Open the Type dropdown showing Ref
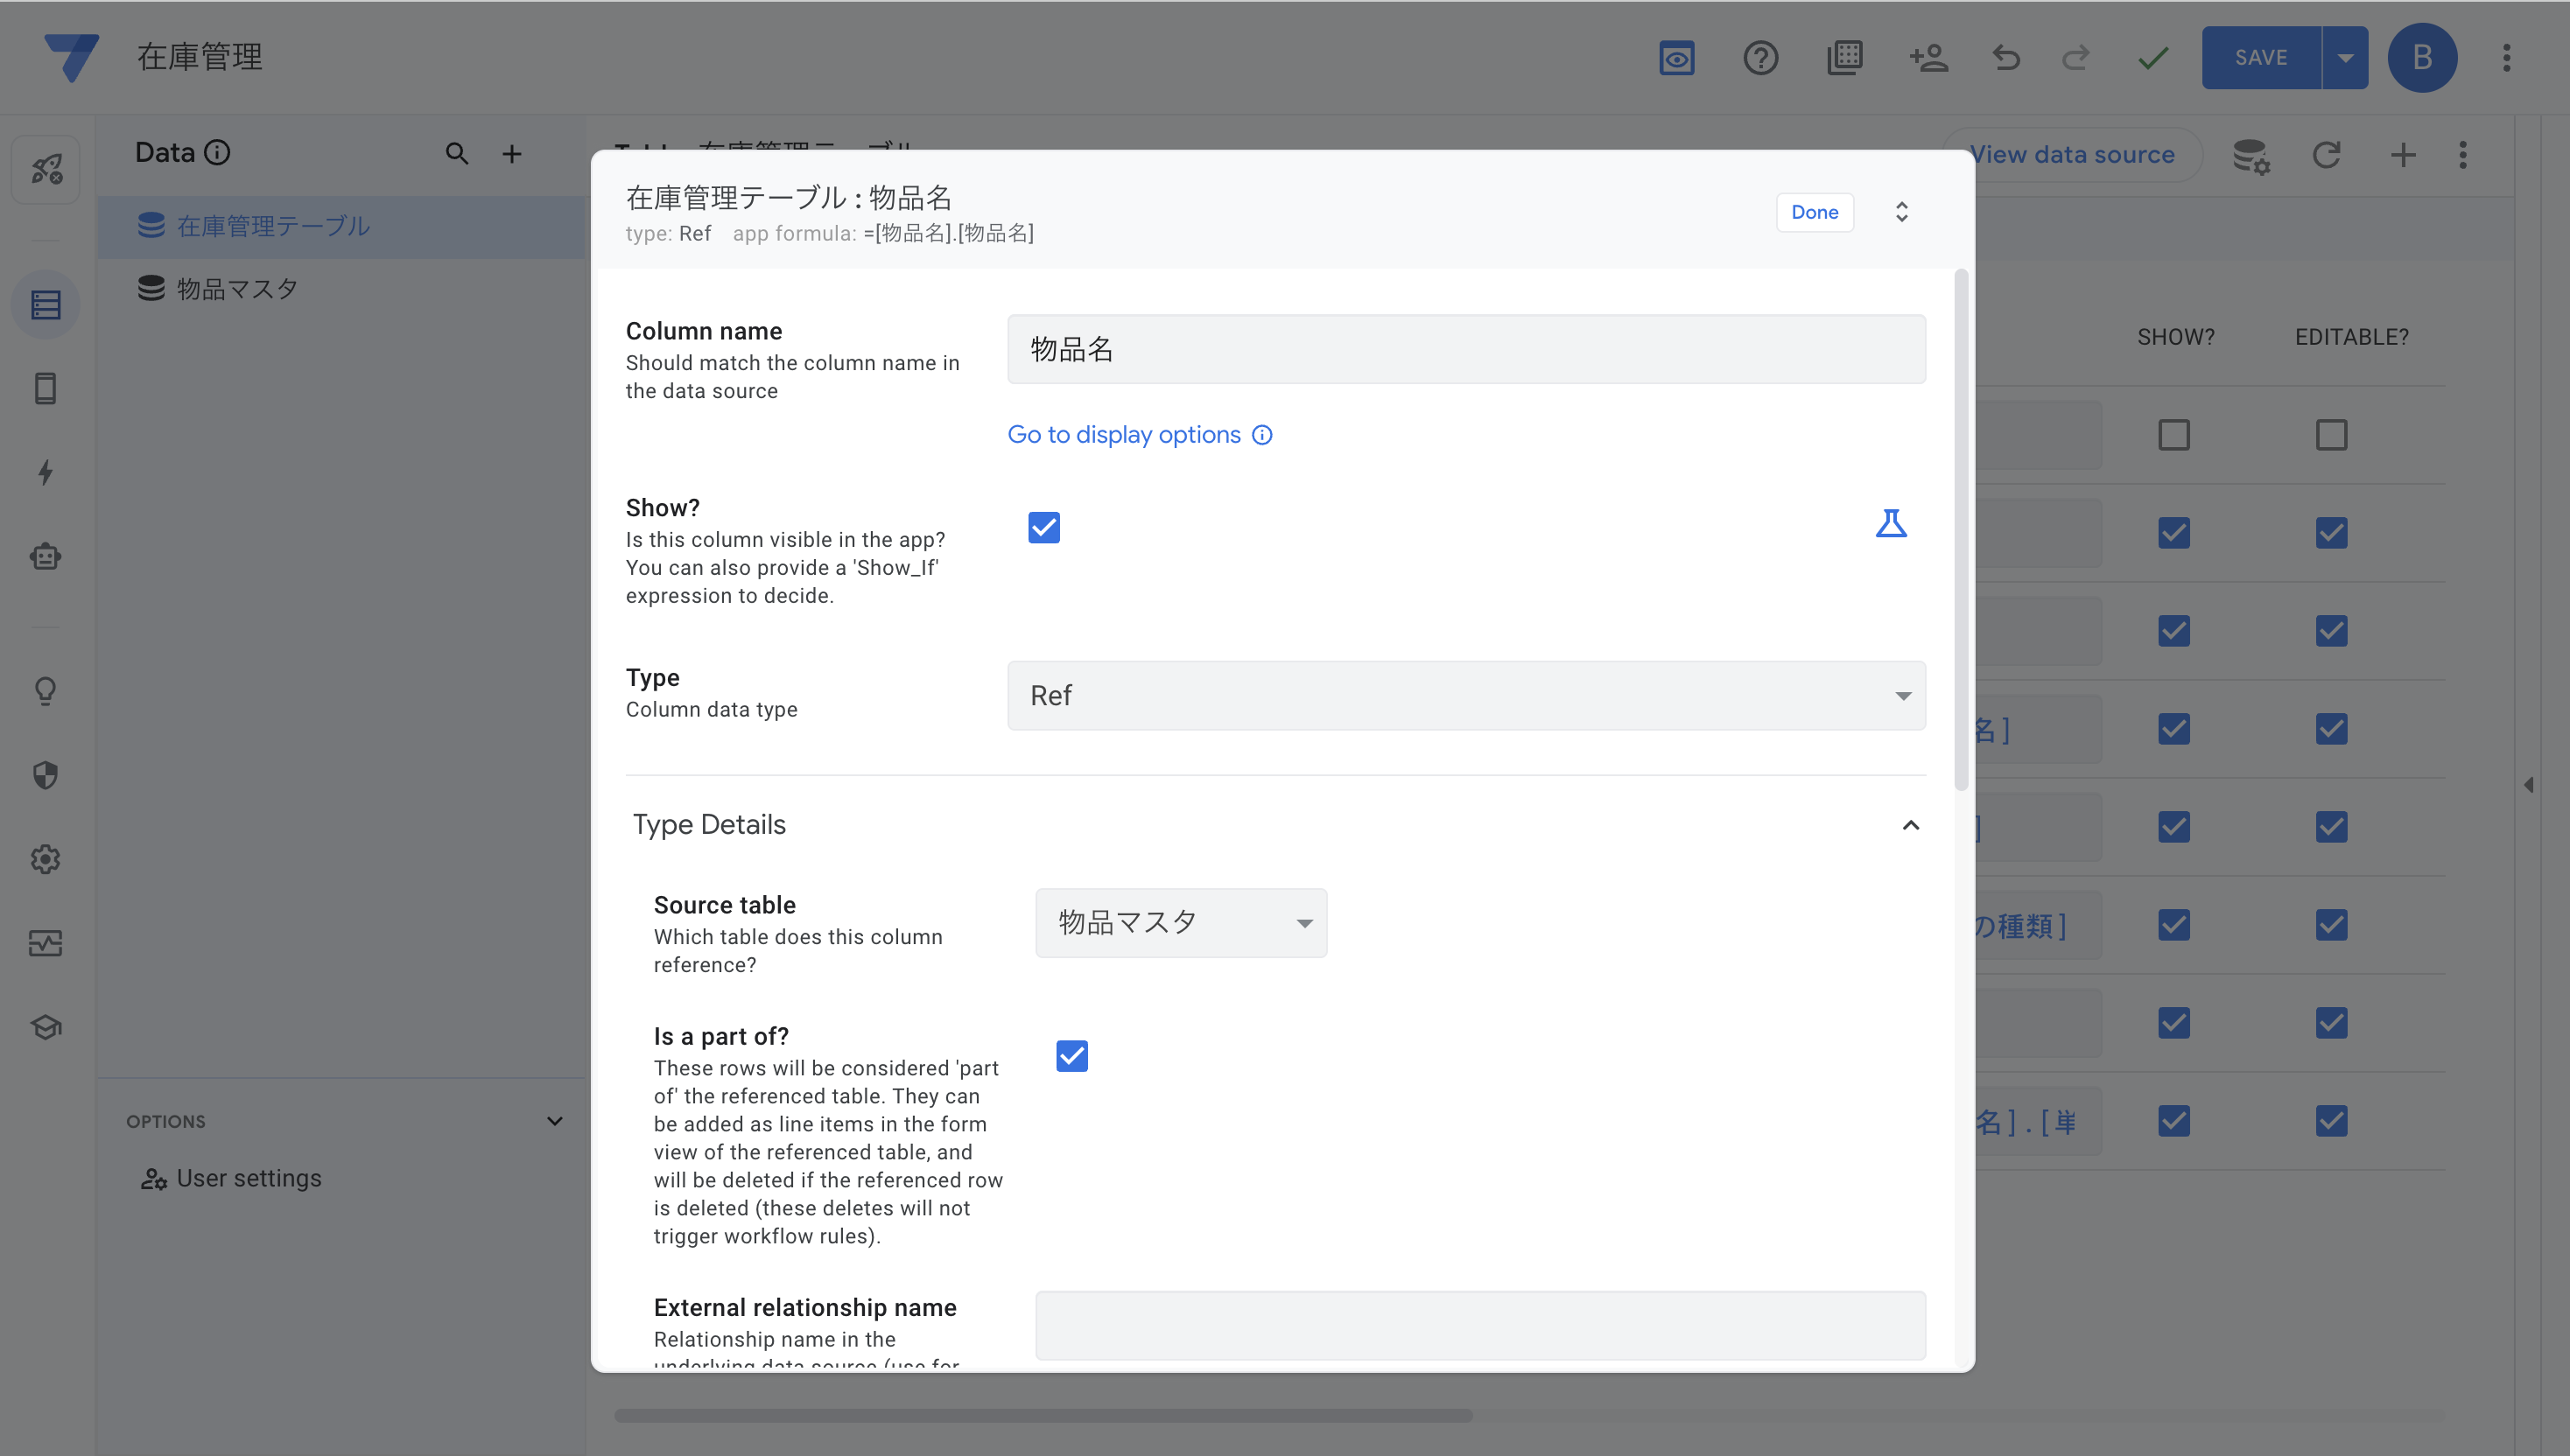The image size is (2570, 1456). 1465,696
